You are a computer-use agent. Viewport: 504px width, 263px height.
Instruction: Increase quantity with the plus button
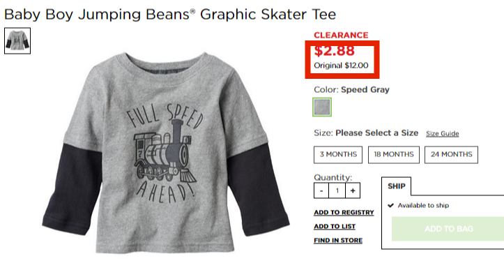353,190
